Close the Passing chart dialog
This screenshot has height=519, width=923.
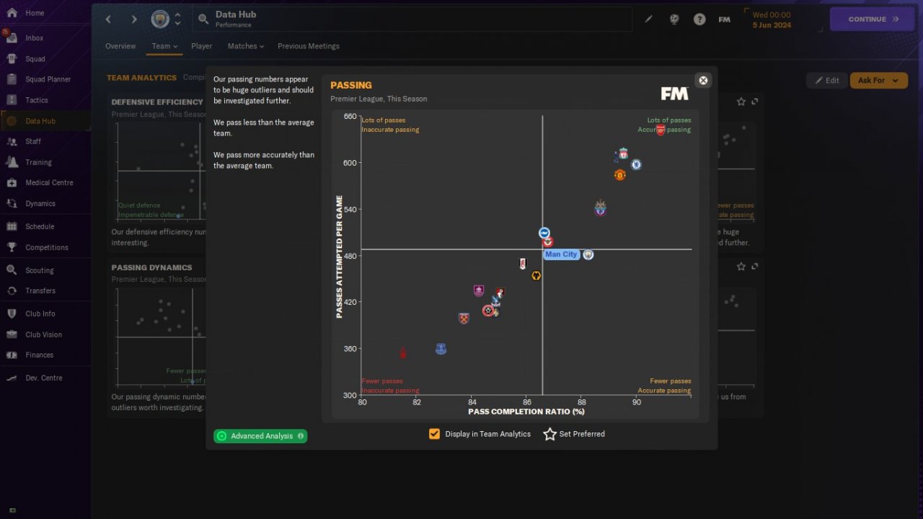coord(703,81)
